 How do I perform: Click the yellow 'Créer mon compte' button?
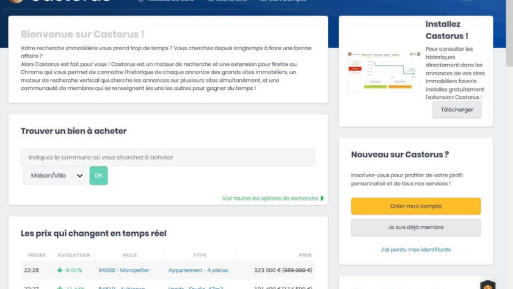click(415, 207)
